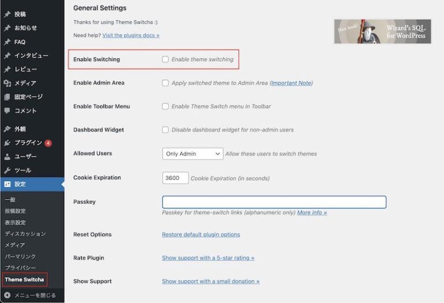Open パーマリンク settings submenu item
Image resolution: width=444 pixels, height=303 pixels.
pyautogui.click(x=20, y=256)
